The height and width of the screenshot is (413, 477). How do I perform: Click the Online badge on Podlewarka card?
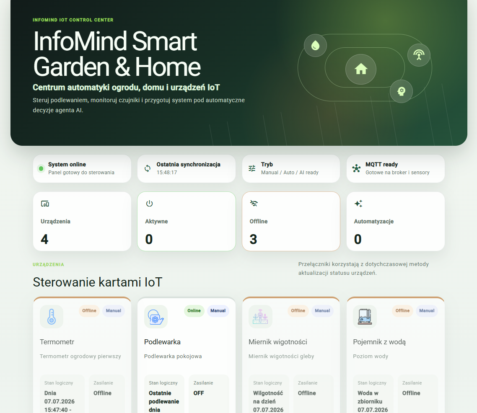pyautogui.click(x=194, y=310)
